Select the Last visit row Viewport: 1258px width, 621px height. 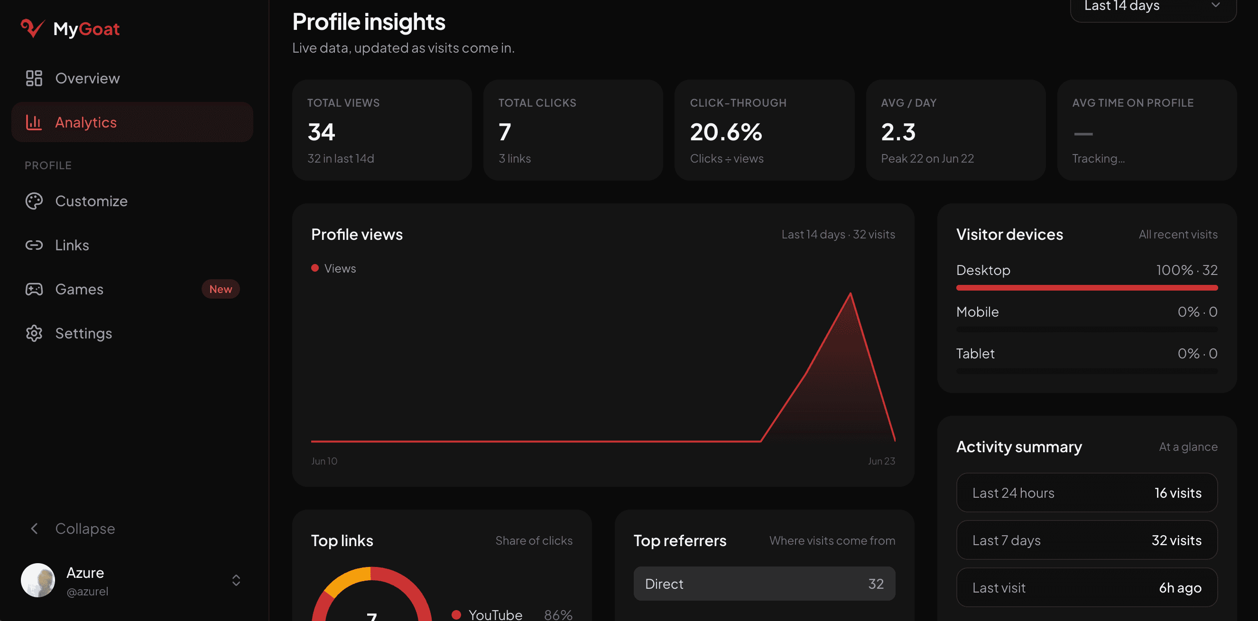pos(1087,587)
